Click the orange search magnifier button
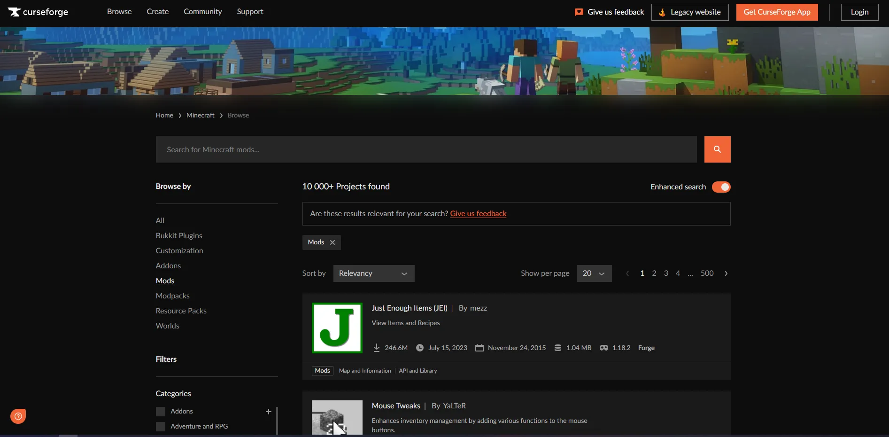The image size is (889, 437). (x=717, y=149)
